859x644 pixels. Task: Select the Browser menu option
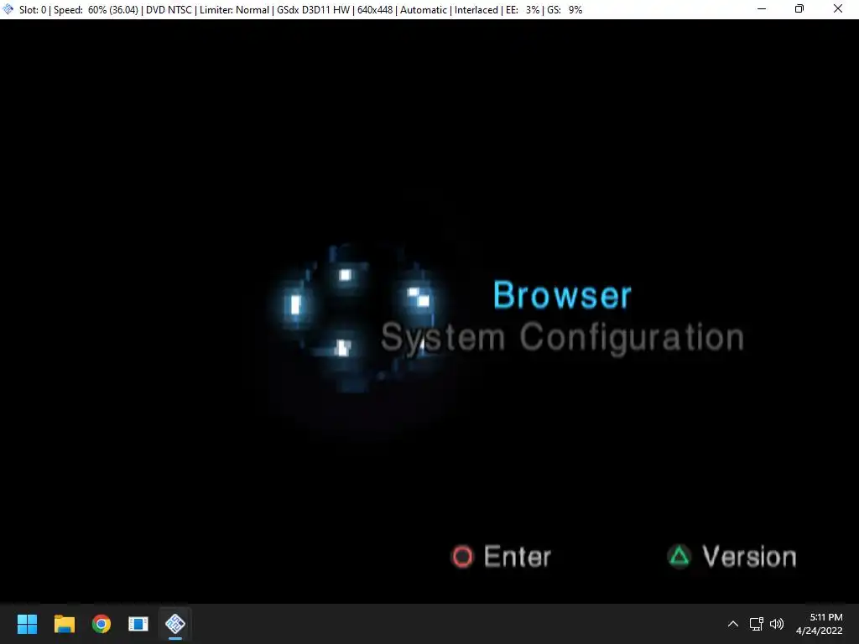pyautogui.click(x=562, y=295)
